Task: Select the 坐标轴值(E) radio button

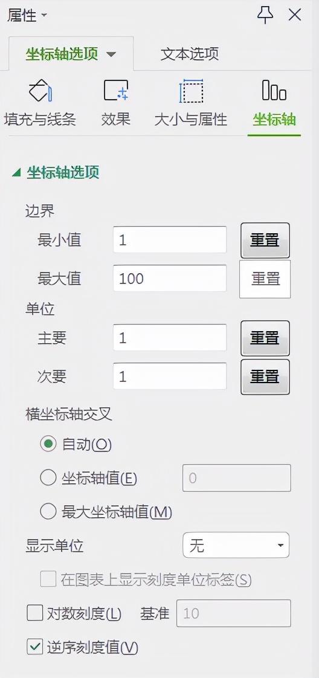Action: pyautogui.click(x=48, y=478)
